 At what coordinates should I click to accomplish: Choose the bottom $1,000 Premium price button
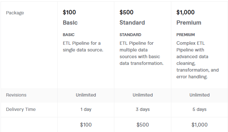199,125
